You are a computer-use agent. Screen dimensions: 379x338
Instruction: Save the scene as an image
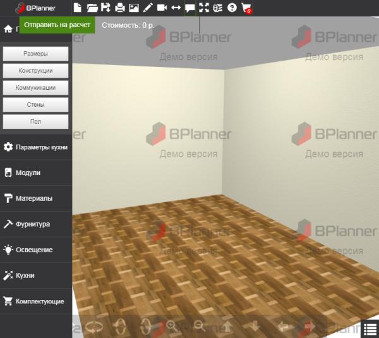pyautogui.click(x=133, y=8)
